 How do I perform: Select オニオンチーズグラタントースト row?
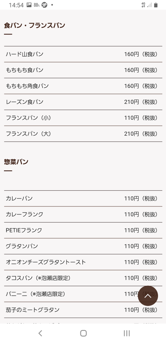pyautogui.click(x=83, y=262)
